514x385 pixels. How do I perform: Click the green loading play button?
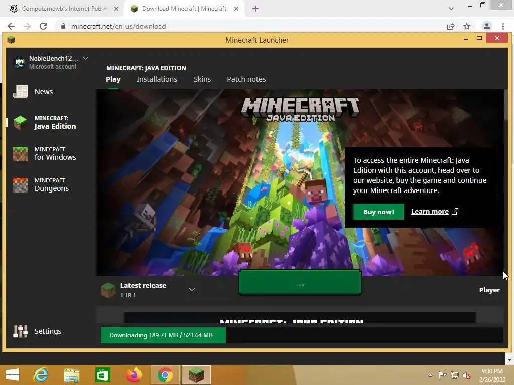[x=300, y=283]
